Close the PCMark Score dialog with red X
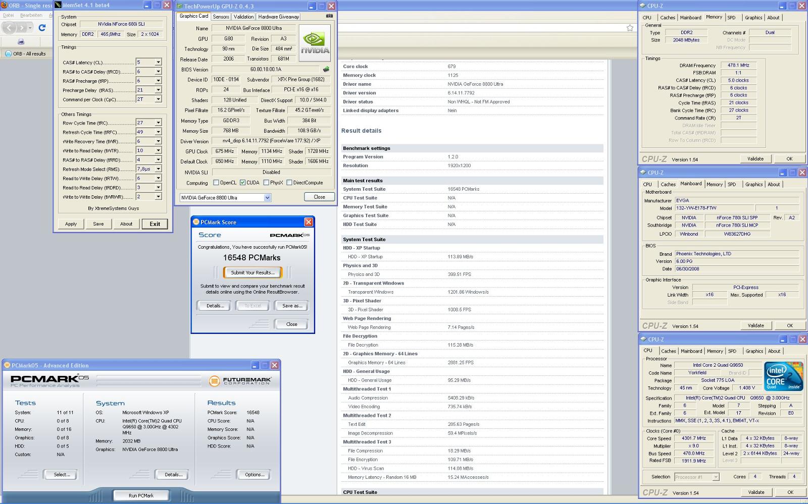The image size is (808, 504). click(309, 222)
